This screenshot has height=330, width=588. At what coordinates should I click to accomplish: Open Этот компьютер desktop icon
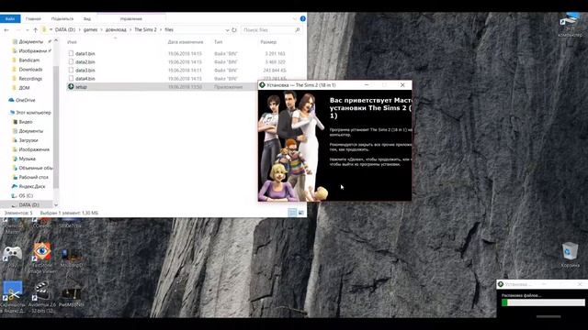pyautogui.click(x=570, y=25)
